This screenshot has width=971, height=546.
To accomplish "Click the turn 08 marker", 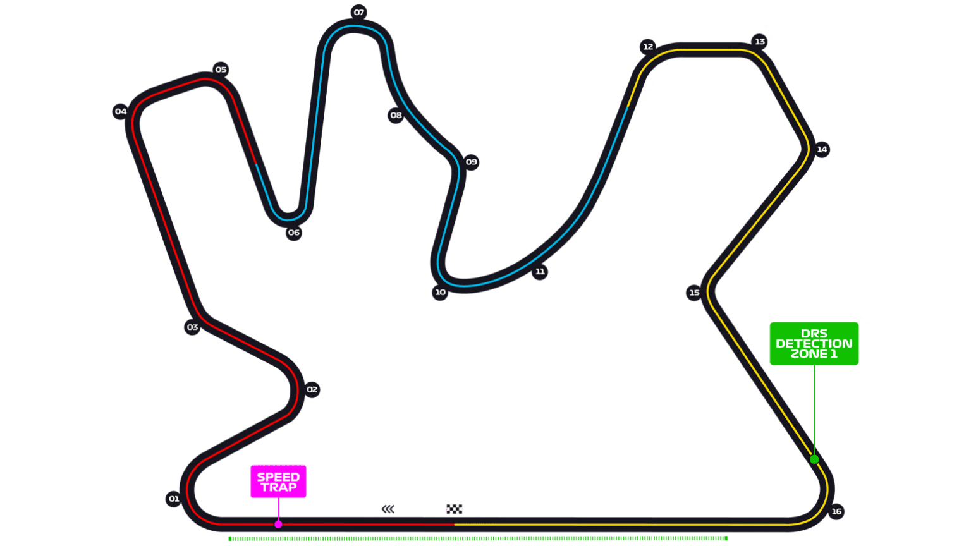I will coord(396,116).
